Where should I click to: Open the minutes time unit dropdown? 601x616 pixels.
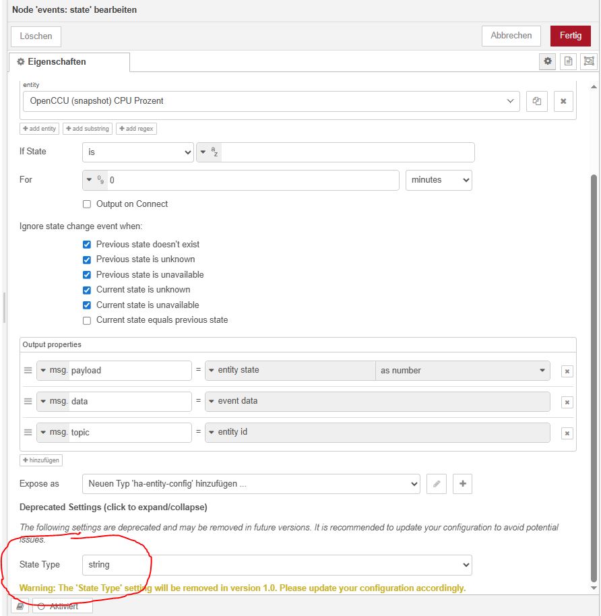click(x=439, y=181)
